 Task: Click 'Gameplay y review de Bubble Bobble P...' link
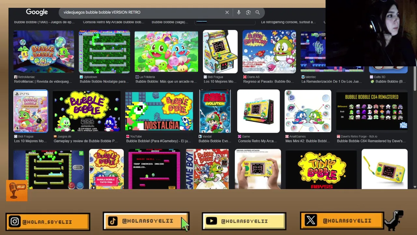(x=86, y=141)
